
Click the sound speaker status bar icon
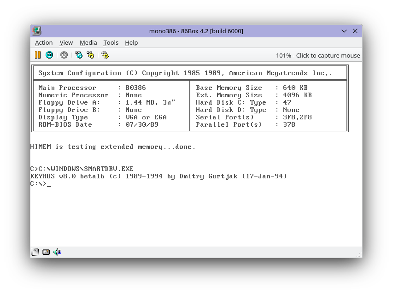[x=57, y=252]
